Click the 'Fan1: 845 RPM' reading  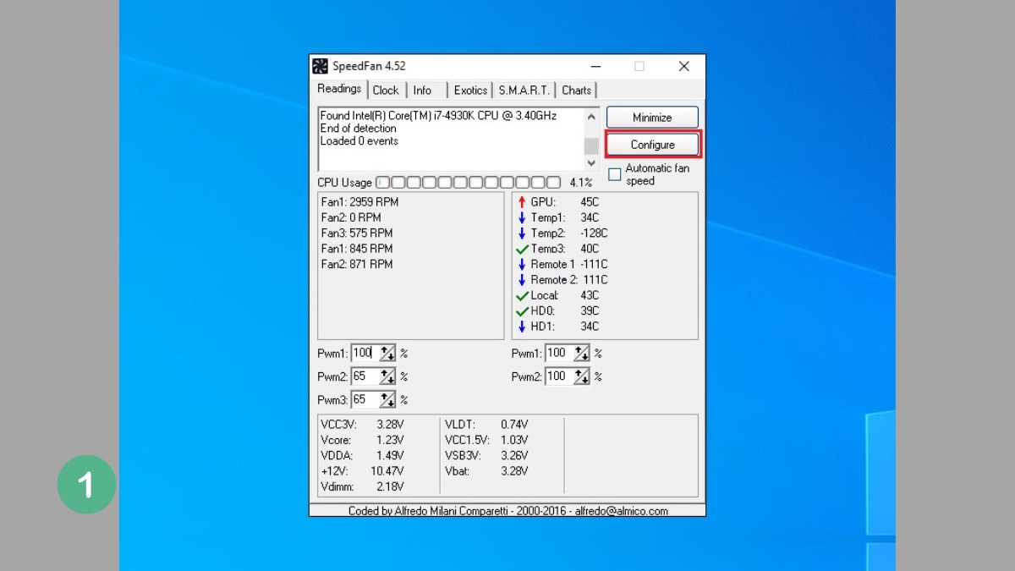pos(357,249)
